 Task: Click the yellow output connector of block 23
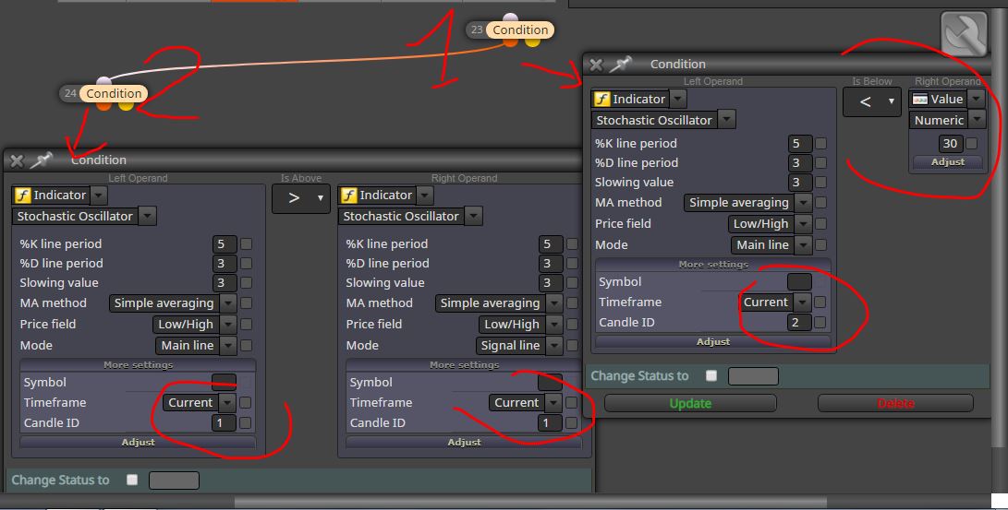pyautogui.click(x=532, y=42)
